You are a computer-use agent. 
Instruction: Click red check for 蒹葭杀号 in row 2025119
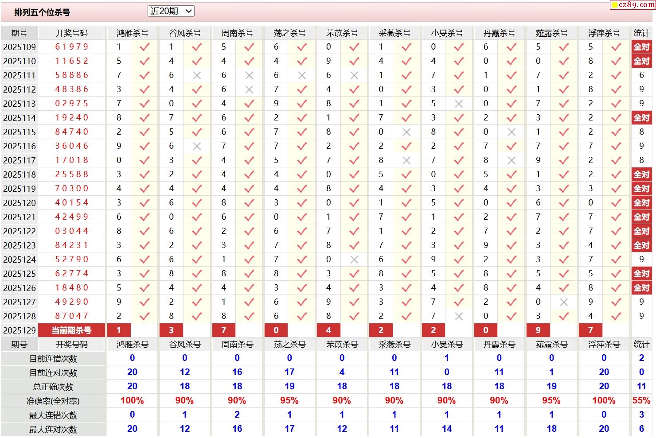click(564, 189)
